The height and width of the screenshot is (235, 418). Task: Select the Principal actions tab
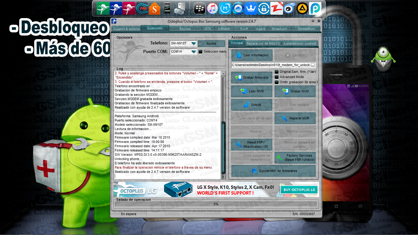pos(237,43)
